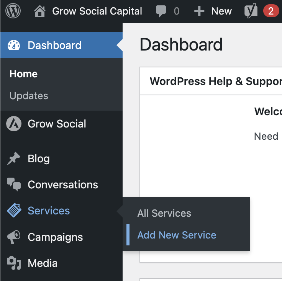Click the Dashboard page heading
This screenshot has width=282, height=281.
(181, 44)
